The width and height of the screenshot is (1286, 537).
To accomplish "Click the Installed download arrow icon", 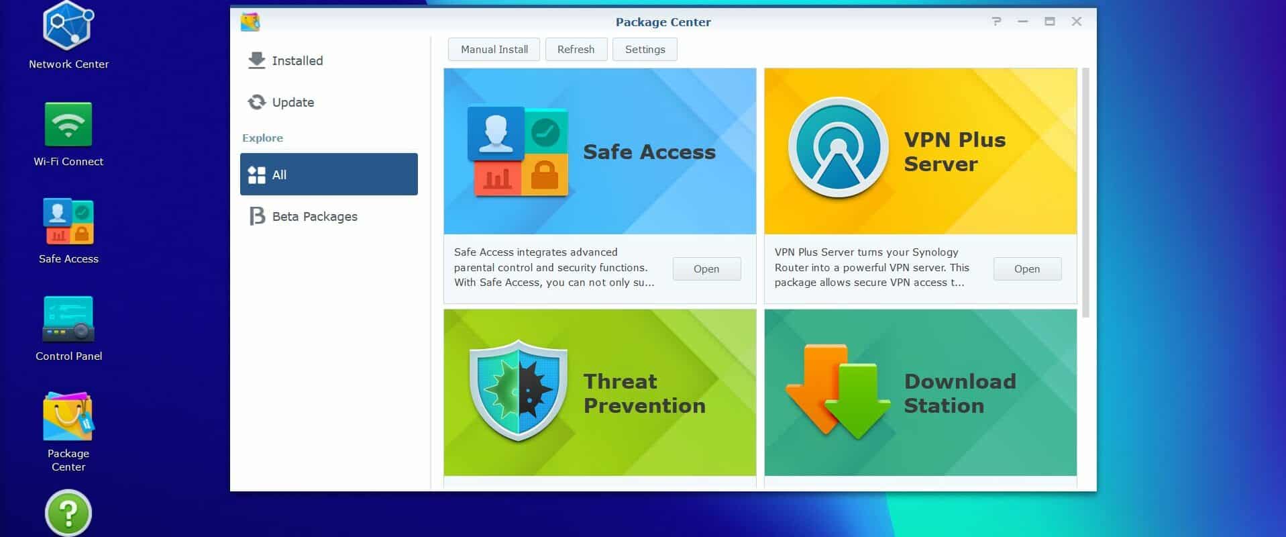I will coord(256,60).
